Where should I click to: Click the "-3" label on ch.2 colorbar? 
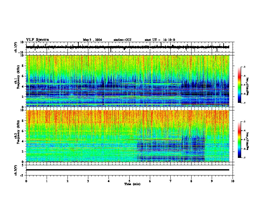pos(244,122)
